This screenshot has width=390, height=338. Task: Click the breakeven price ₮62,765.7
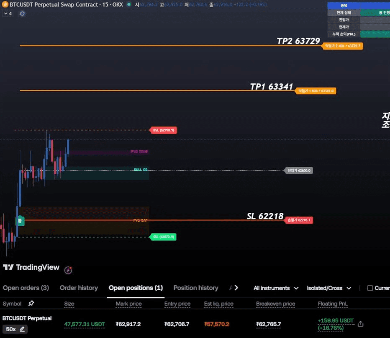pyautogui.click(x=268, y=324)
